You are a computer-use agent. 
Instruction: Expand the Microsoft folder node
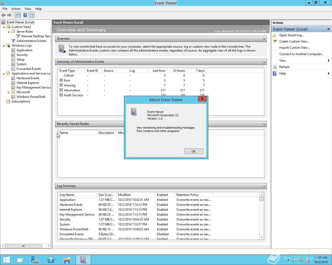pyautogui.click(x=9, y=92)
